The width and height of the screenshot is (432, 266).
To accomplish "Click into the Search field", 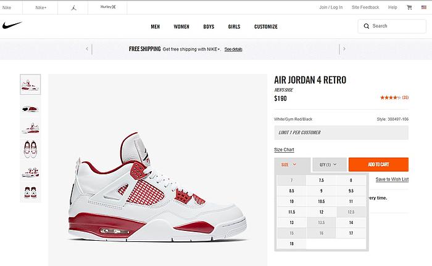I will coord(392,26).
